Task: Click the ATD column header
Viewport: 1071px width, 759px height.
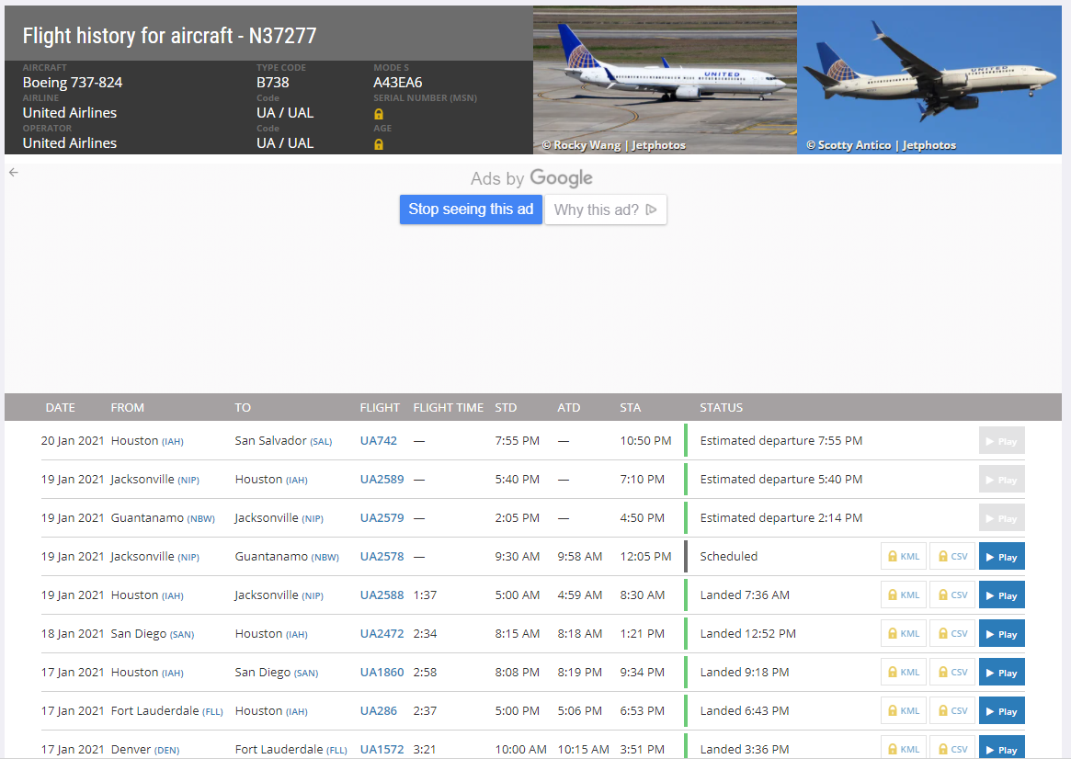Action: pos(568,407)
